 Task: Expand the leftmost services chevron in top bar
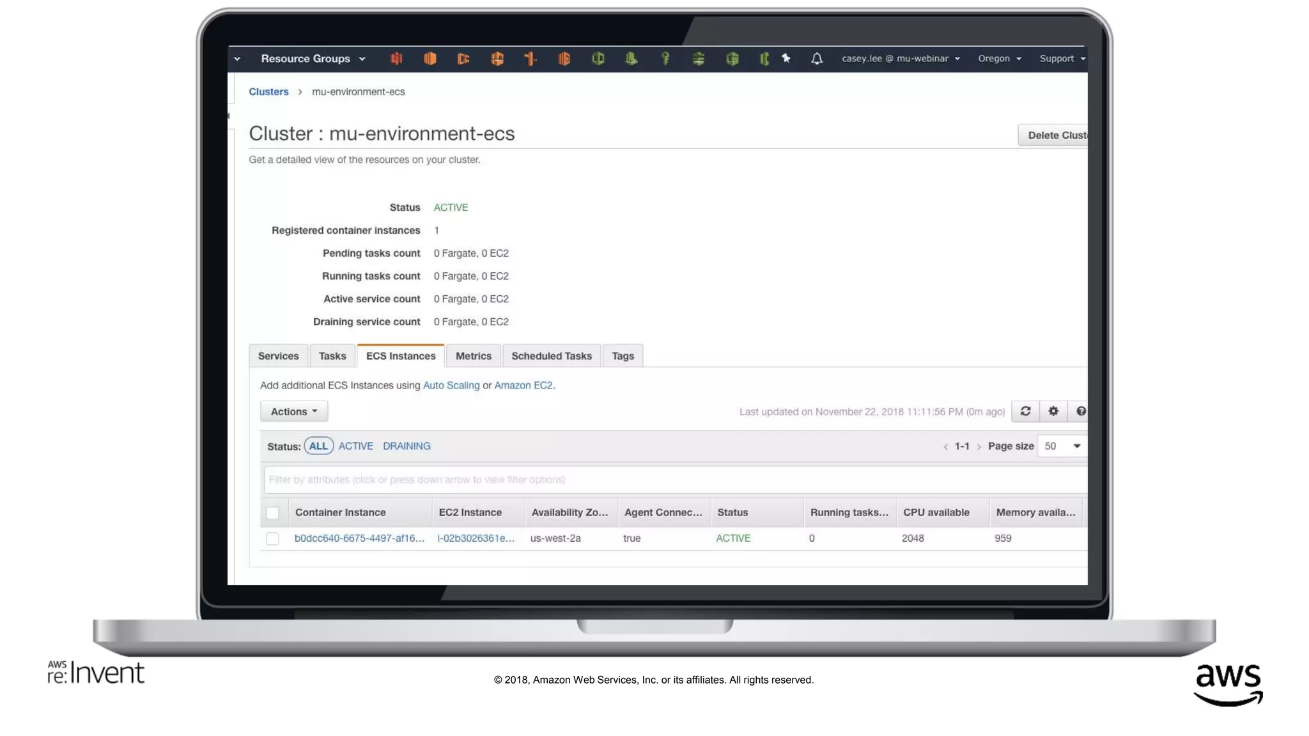(x=237, y=59)
